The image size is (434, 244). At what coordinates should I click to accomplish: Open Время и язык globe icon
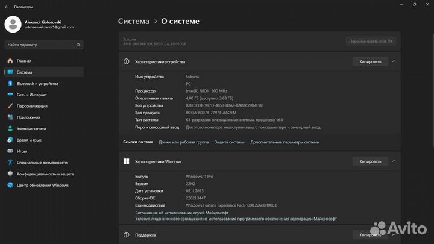point(10,140)
